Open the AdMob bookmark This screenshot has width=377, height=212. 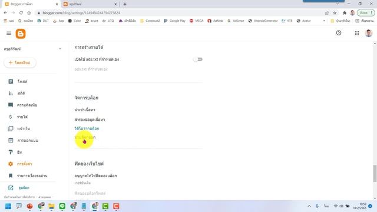point(215,21)
